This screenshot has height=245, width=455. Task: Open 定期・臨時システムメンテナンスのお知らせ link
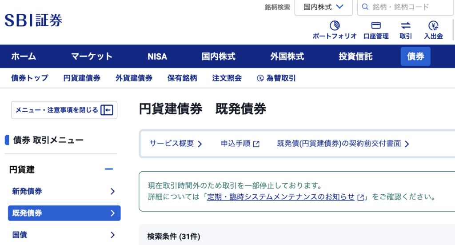point(281,197)
